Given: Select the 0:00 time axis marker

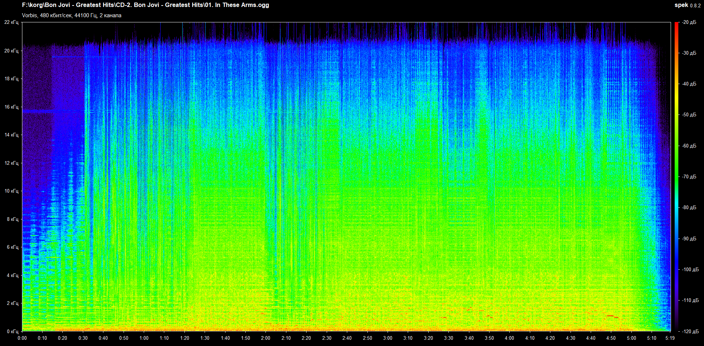Looking at the screenshot, I should [22, 338].
